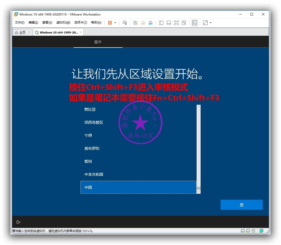Open the console view icon
This screenshot has height=245, width=281.
[x=195, y=23]
